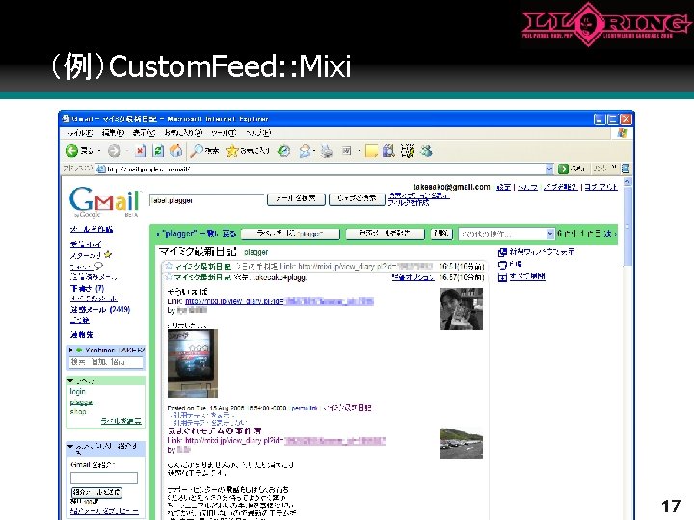Open the ヘルプ(H) menu
The height and width of the screenshot is (520, 694).
tap(258, 133)
